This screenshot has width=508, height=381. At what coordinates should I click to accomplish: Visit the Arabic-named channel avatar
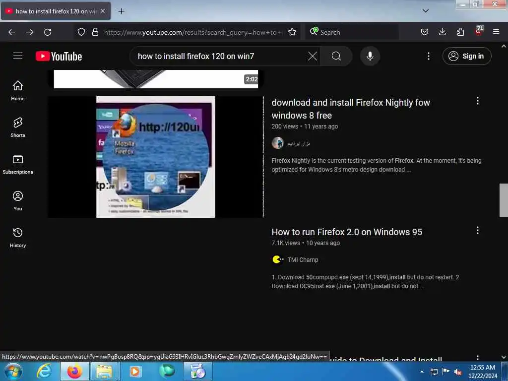tap(278, 143)
